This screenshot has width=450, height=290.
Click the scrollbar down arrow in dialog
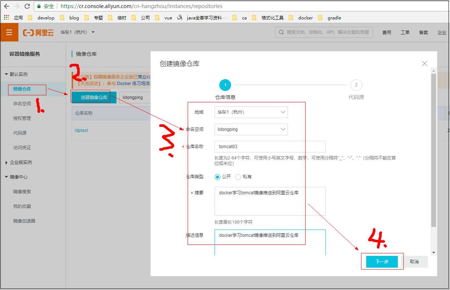433,253
